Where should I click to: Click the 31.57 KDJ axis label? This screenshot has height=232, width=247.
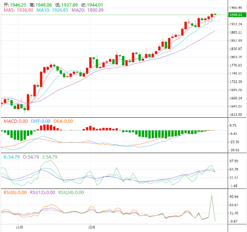(234, 178)
